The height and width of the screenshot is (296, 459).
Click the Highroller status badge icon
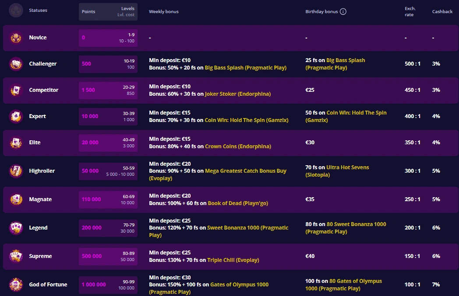coord(16,171)
